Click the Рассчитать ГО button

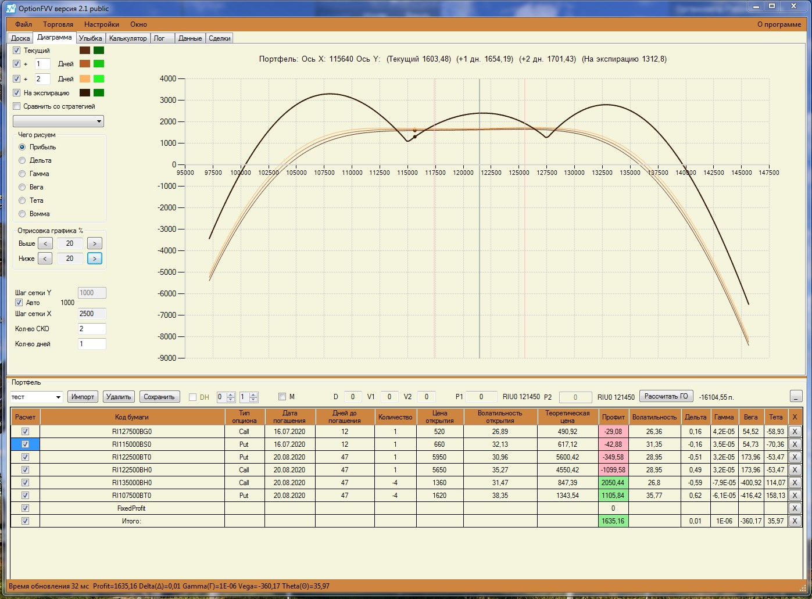(666, 396)
